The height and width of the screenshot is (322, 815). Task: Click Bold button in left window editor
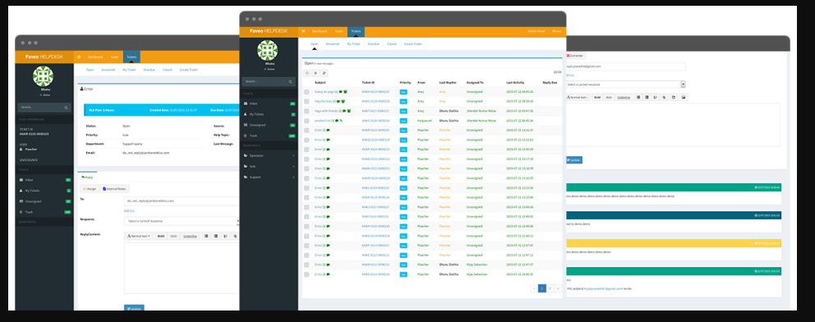[x=161, y=236]
